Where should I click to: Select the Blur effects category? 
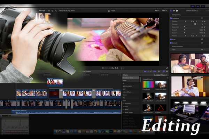pyautogui.click(x=131, y=98)
